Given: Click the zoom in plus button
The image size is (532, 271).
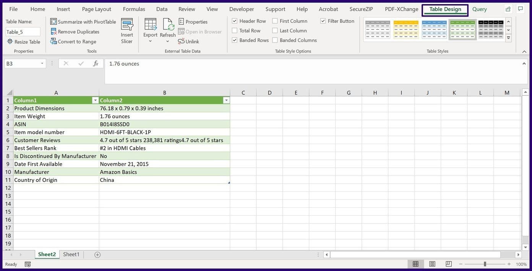Looking at the screenshot, I should (x=509, y=264).
